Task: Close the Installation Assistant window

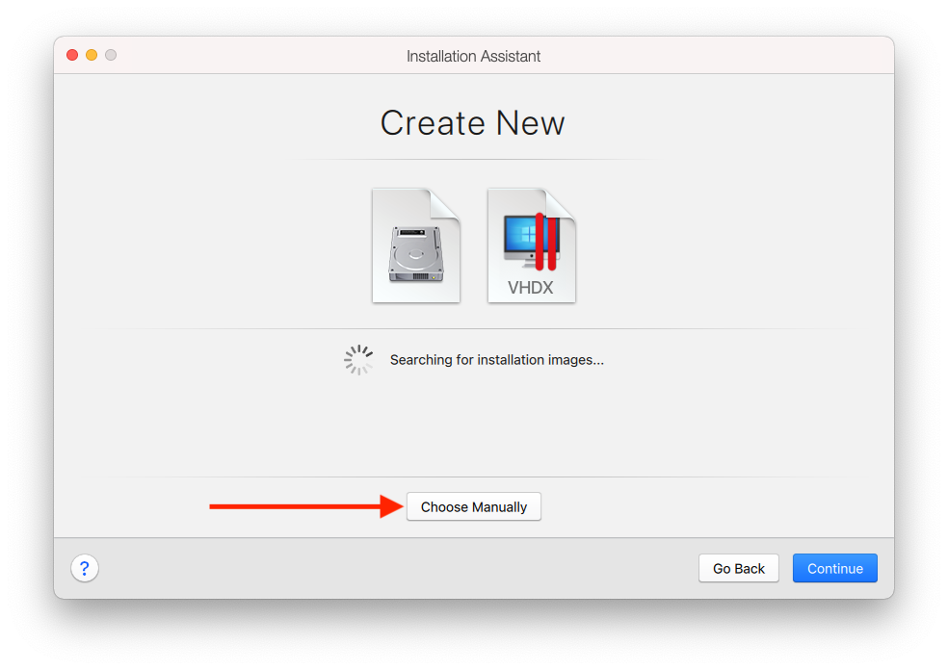Action: point(72,55)
